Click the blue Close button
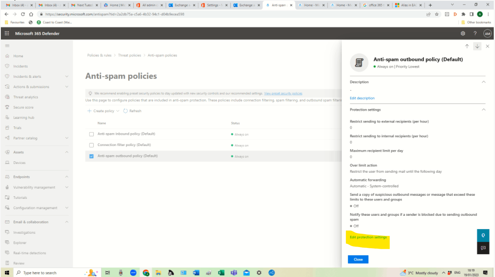The width and height of the screenshot is (495, 277). 358,260
